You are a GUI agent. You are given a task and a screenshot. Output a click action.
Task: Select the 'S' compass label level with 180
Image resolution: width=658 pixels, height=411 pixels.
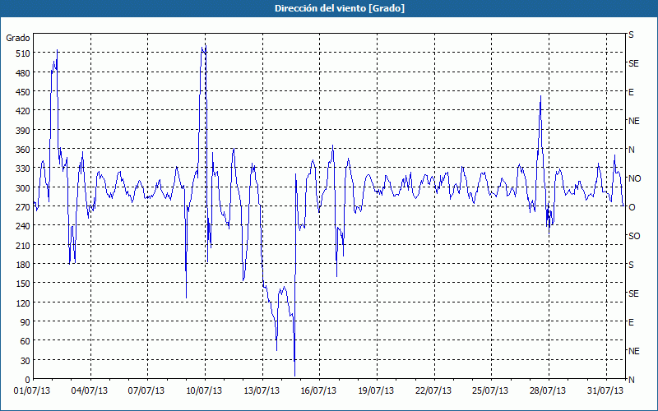631,265
